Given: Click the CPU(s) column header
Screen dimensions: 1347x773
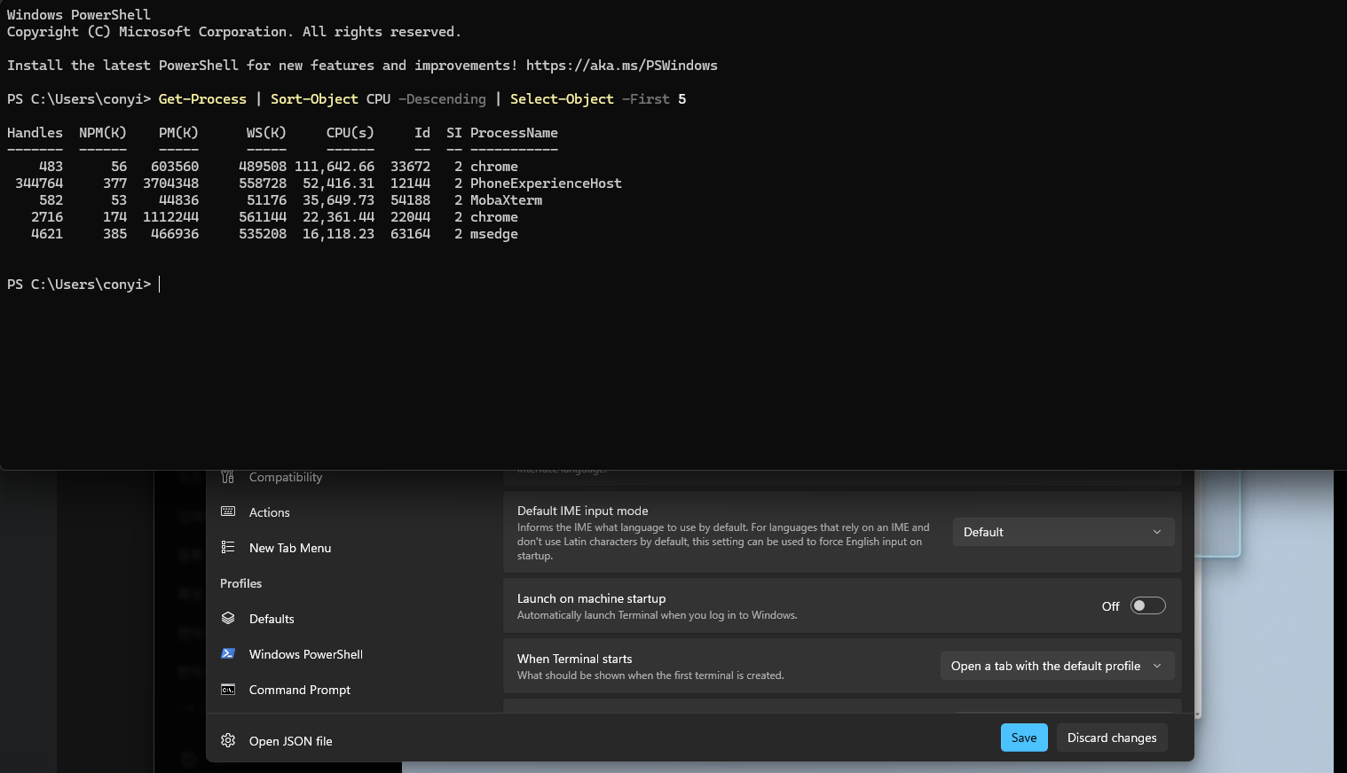Looking at the screenshot, I should pyautogui.click(x=350, y=133).
